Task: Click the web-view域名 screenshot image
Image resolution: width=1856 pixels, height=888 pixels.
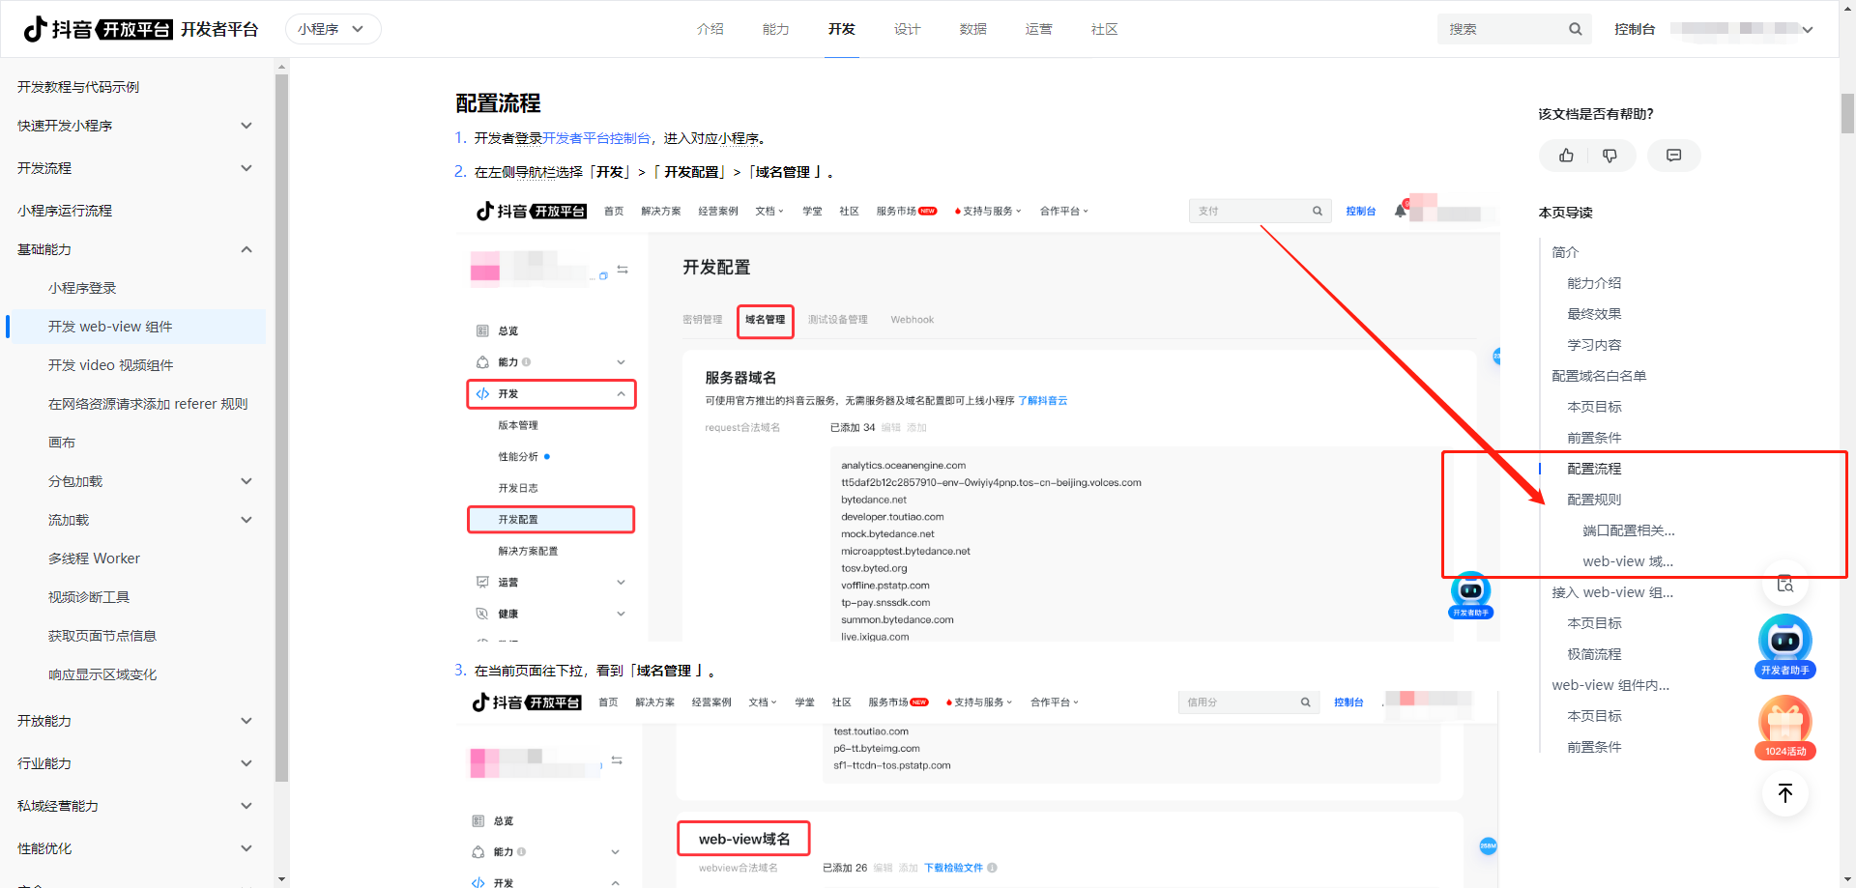Action: coord(977,786)
